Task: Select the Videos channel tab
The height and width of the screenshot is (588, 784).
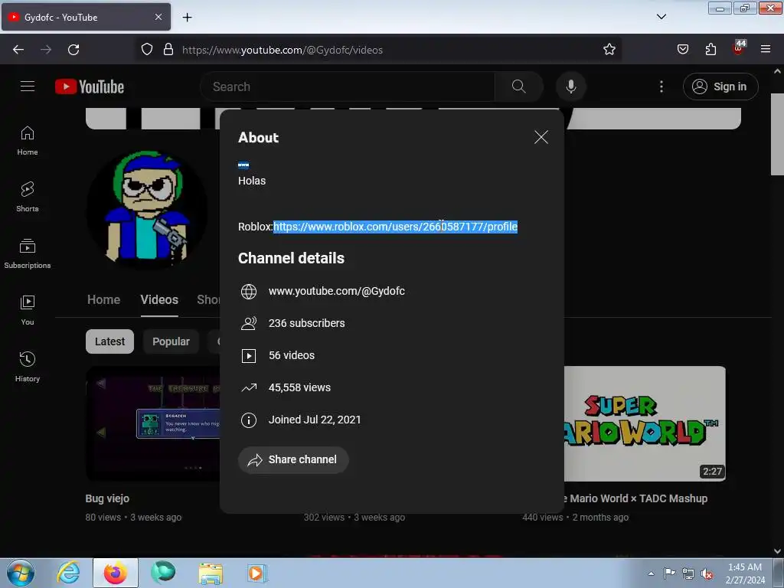Action: click(159, 299)
